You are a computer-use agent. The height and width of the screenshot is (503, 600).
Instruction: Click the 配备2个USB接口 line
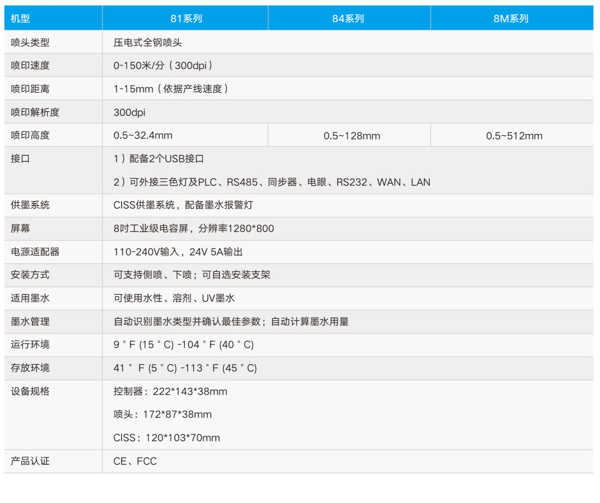pos(159,159)
